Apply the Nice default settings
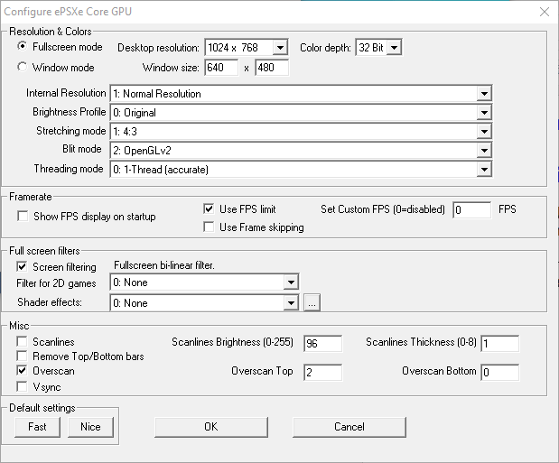 coord(90,427)
